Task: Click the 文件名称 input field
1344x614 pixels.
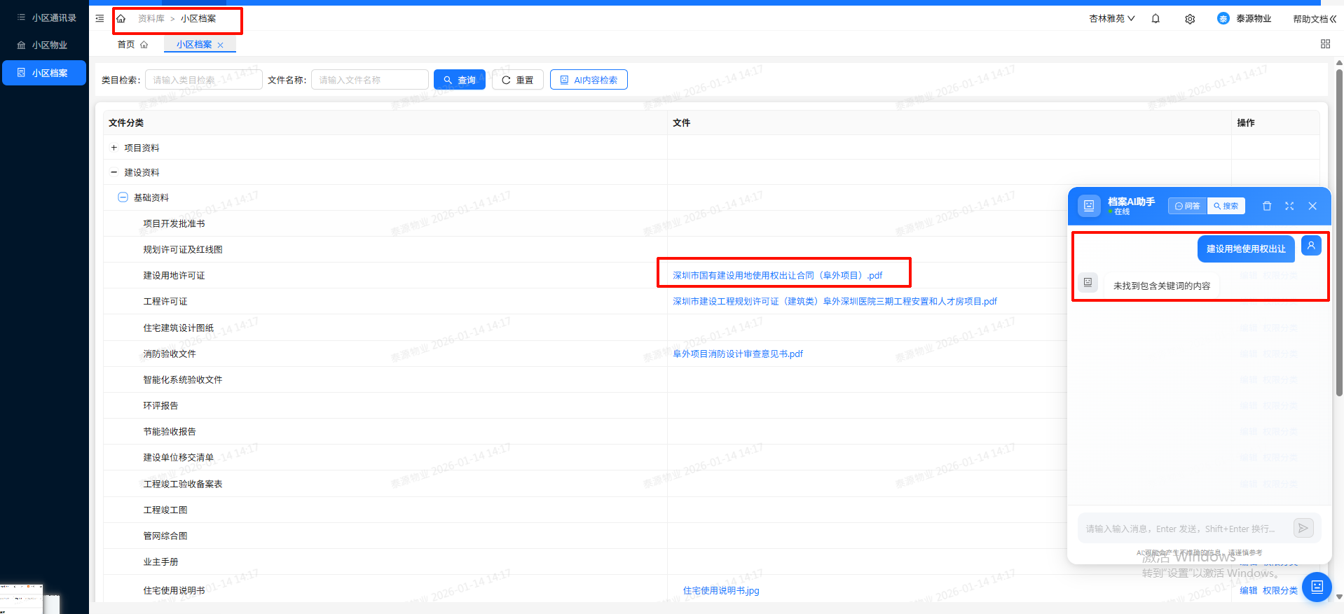Action: (369, 80)
